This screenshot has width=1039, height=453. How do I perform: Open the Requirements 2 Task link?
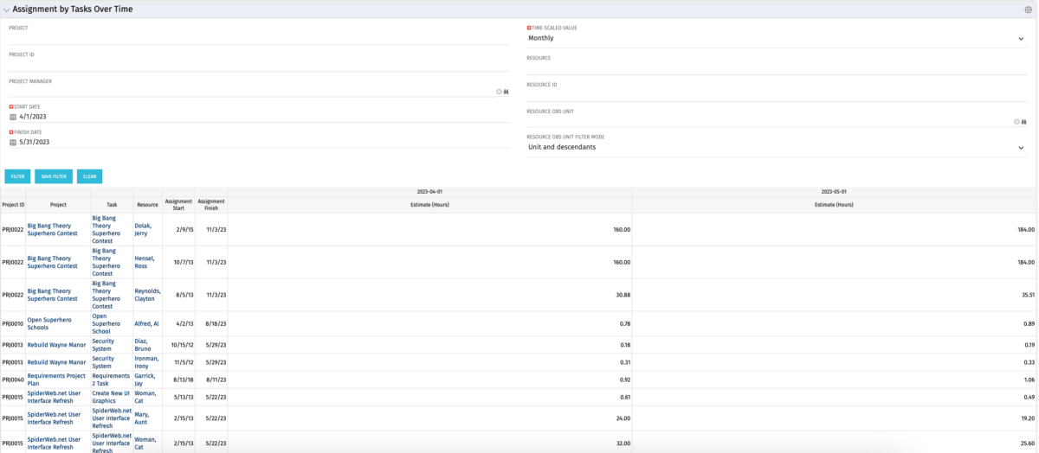point(111,380)
